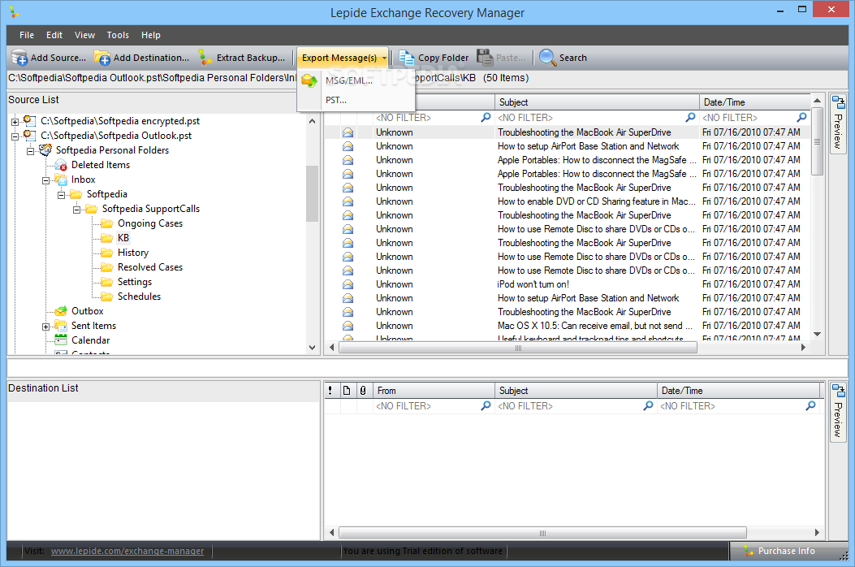Click source tree scroll down arrow
The height and width of the screenshot is (567, 855).
[x=312, y=347]
